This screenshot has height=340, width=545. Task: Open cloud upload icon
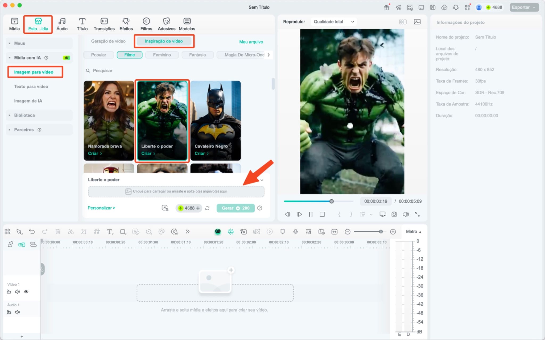444,7
